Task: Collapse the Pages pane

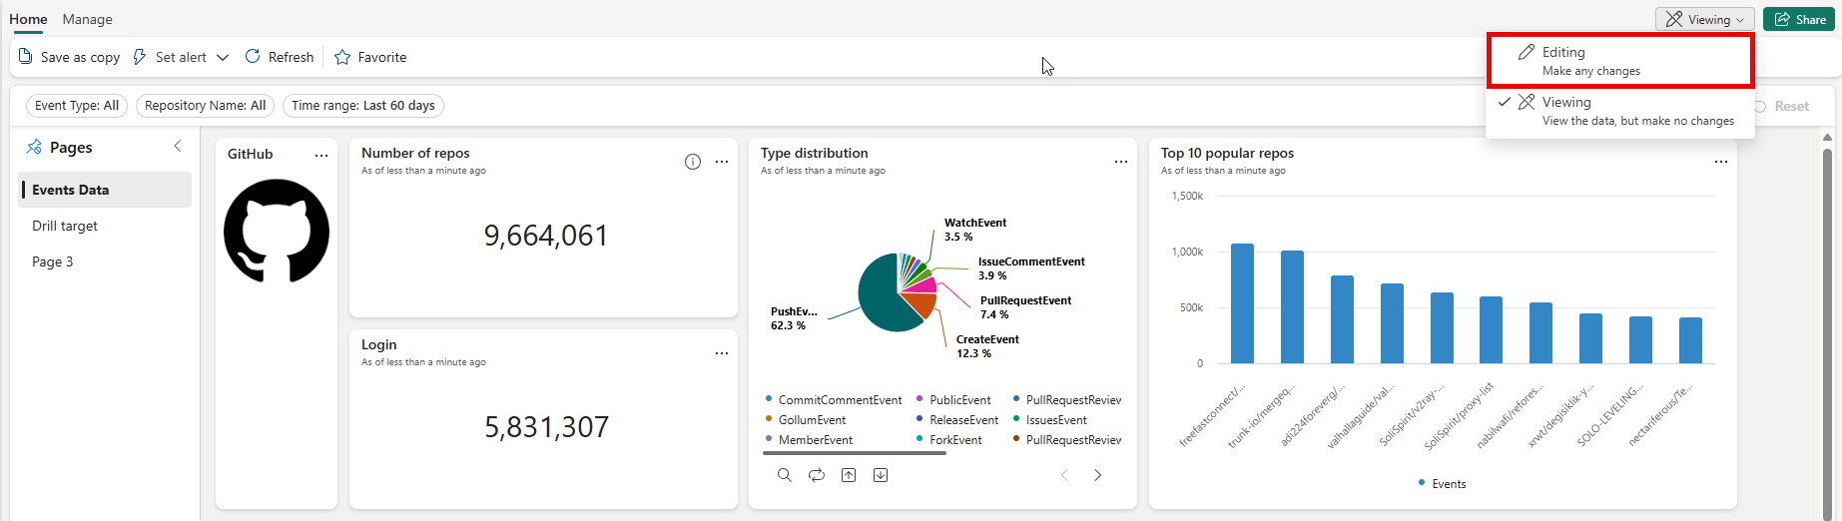Action: pos(178,147)
